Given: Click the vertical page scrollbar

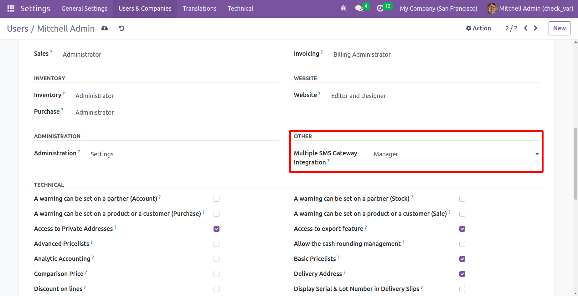Looking at the screenshot, I should 575,163.
